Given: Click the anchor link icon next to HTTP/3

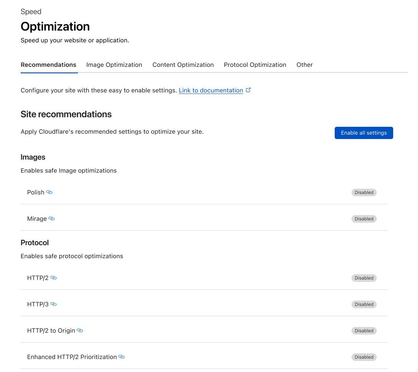Looking at the screenshot, I should coord(53,304).
